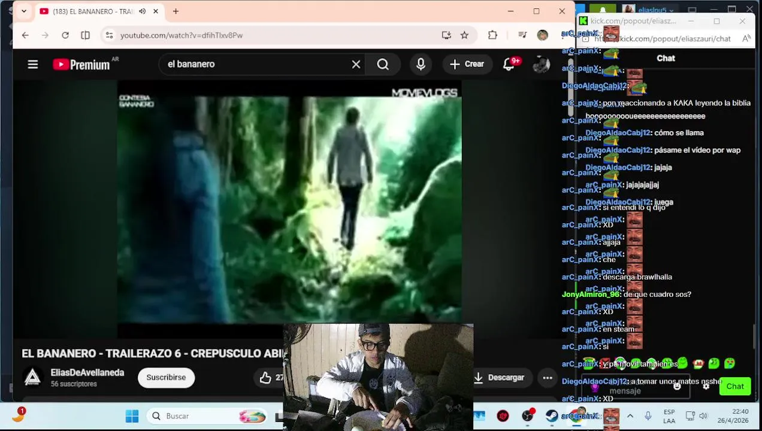Click the address bar URL field
Viewport: 762px width, 431px height.
[276, 35]
